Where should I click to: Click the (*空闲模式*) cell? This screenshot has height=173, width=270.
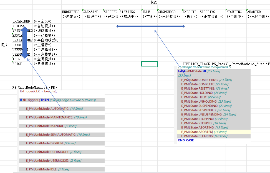pyautogui.click(x=47, y=59)
